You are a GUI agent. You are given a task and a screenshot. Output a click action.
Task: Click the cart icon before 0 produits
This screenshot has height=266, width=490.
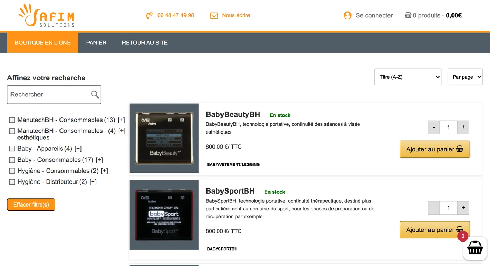coord(408,15)
